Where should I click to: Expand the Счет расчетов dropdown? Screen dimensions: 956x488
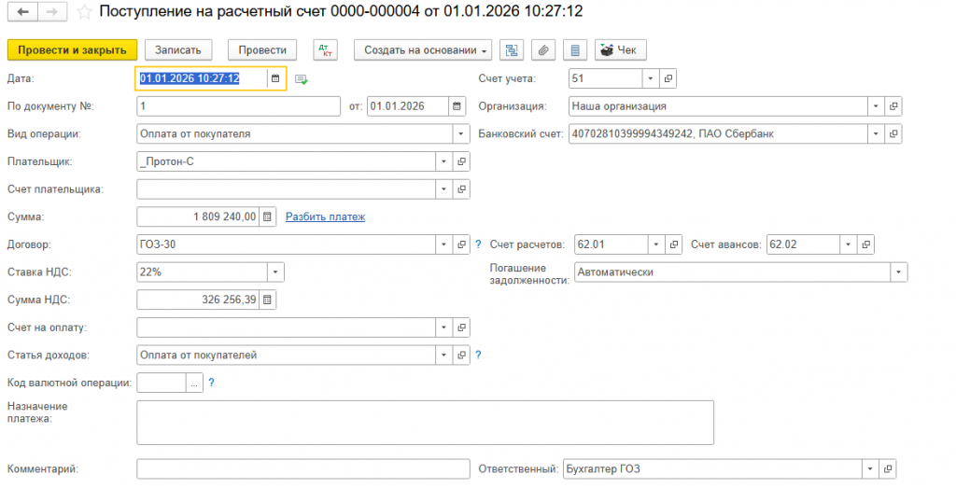pos(656,244)
